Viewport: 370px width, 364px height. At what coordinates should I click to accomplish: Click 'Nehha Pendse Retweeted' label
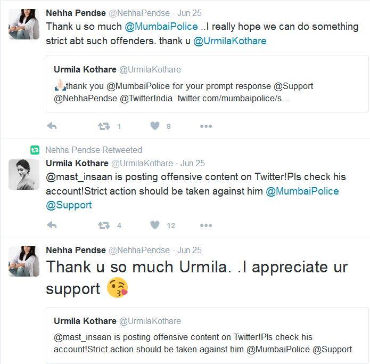tap(94, 150)
